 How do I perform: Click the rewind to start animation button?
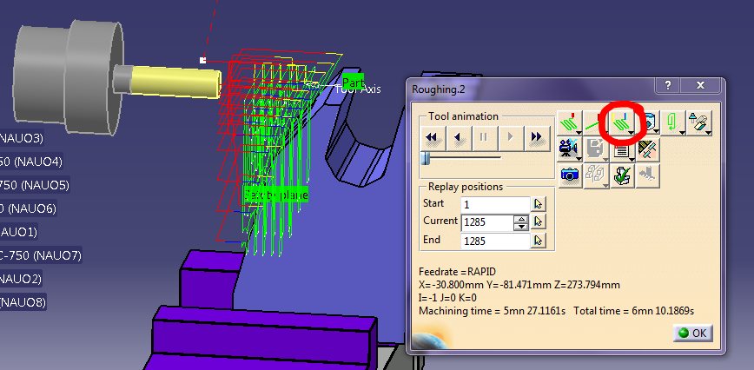432,136
